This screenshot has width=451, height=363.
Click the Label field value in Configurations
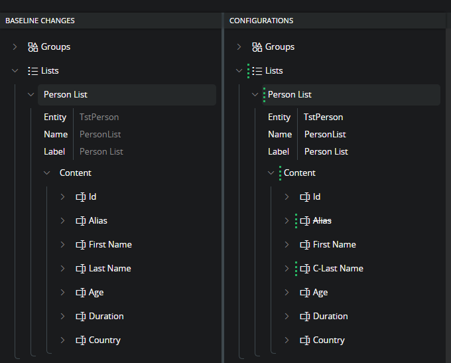[326, 152]
